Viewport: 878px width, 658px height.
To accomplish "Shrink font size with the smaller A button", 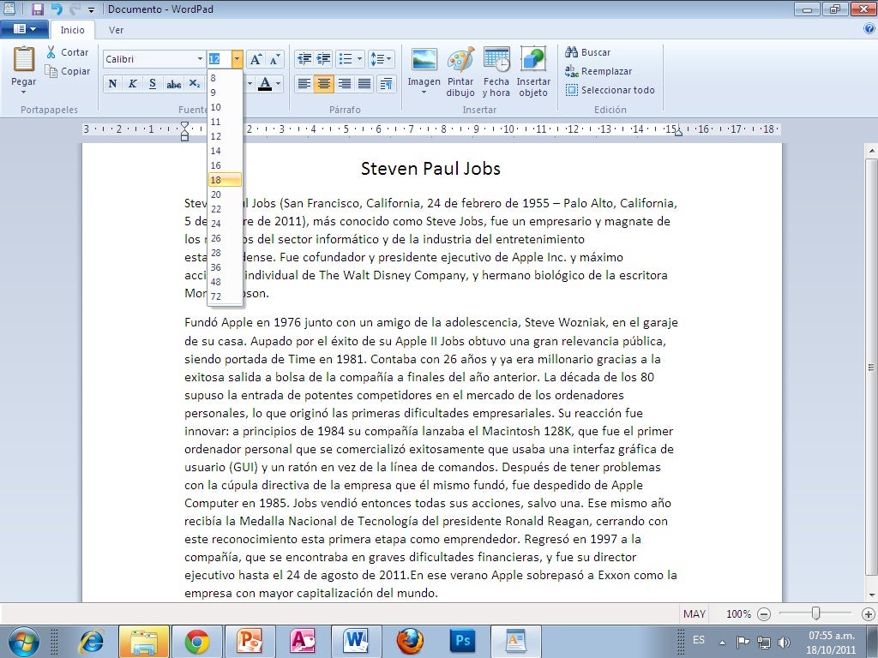I will [274, 59].
